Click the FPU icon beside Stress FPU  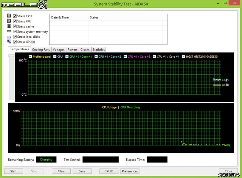point(9,21)
